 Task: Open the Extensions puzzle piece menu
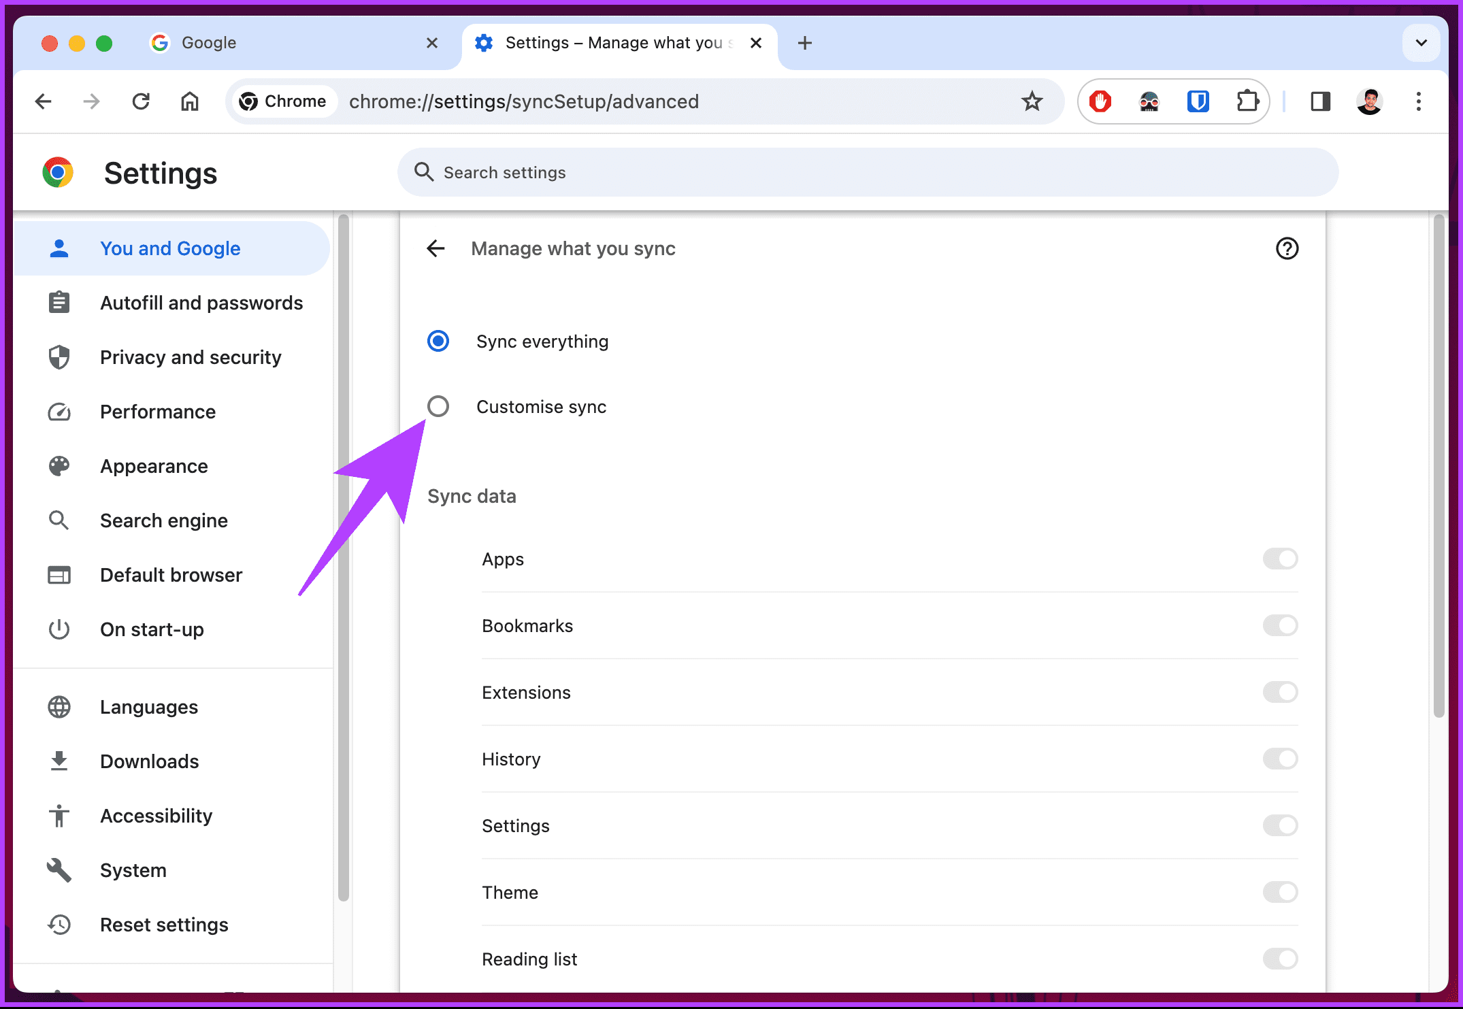click(x=1247, y=101)
